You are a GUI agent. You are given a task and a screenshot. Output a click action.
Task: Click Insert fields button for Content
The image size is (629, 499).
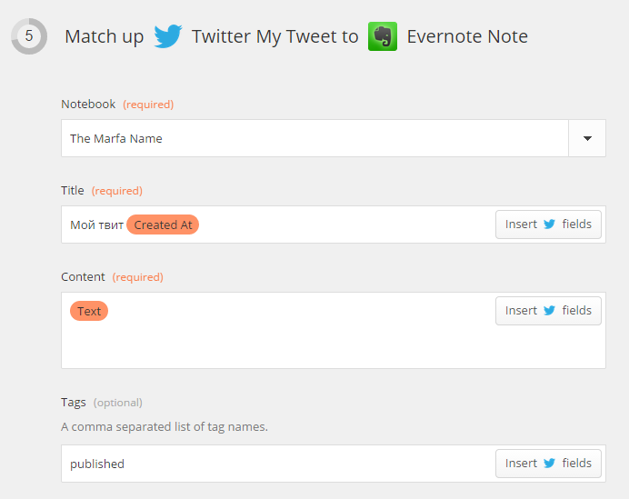click(x=548, y=311)
